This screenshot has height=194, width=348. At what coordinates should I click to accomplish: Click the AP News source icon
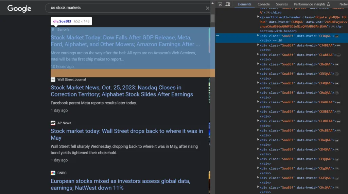pos(53,123)
